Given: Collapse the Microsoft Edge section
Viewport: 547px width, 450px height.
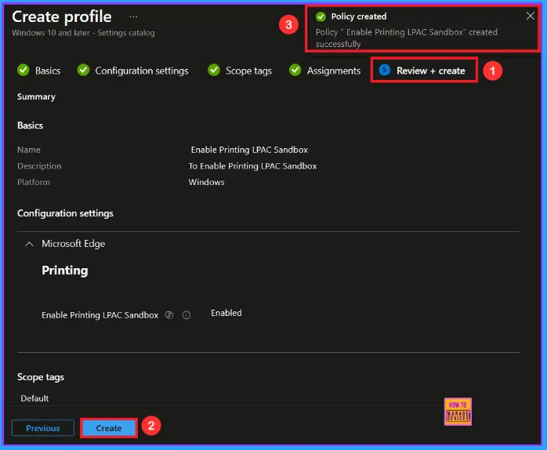Looking at the screenshot, I should click(x=29, y=244).
